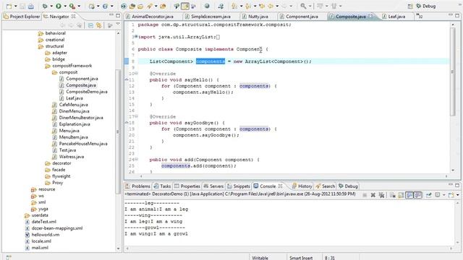Click the New file wizard icon
This screenshot has width=463, height=260.
coord(9,6)
